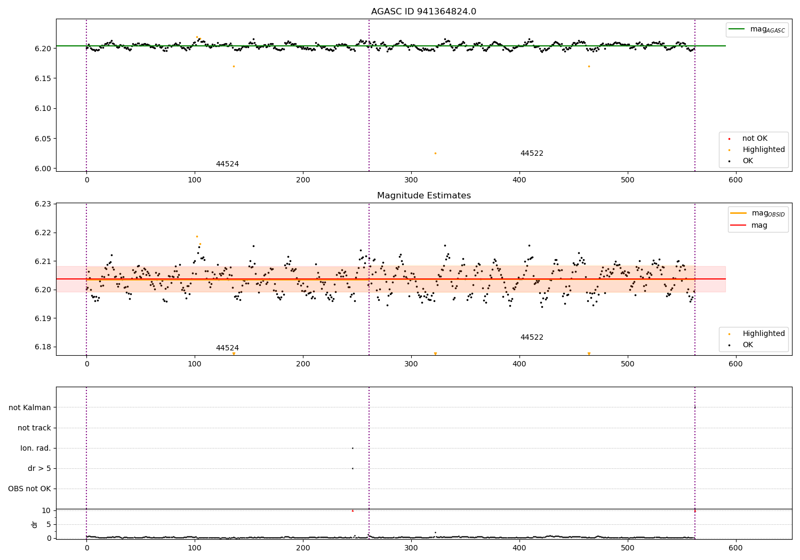800x560 pixels.
Task: Click the data point on 'dr > 5' row
Action: pos(353,468)
